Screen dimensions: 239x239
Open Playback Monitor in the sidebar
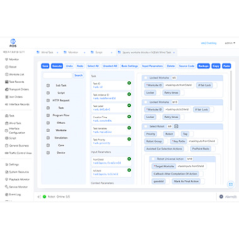tap(17, 179)
